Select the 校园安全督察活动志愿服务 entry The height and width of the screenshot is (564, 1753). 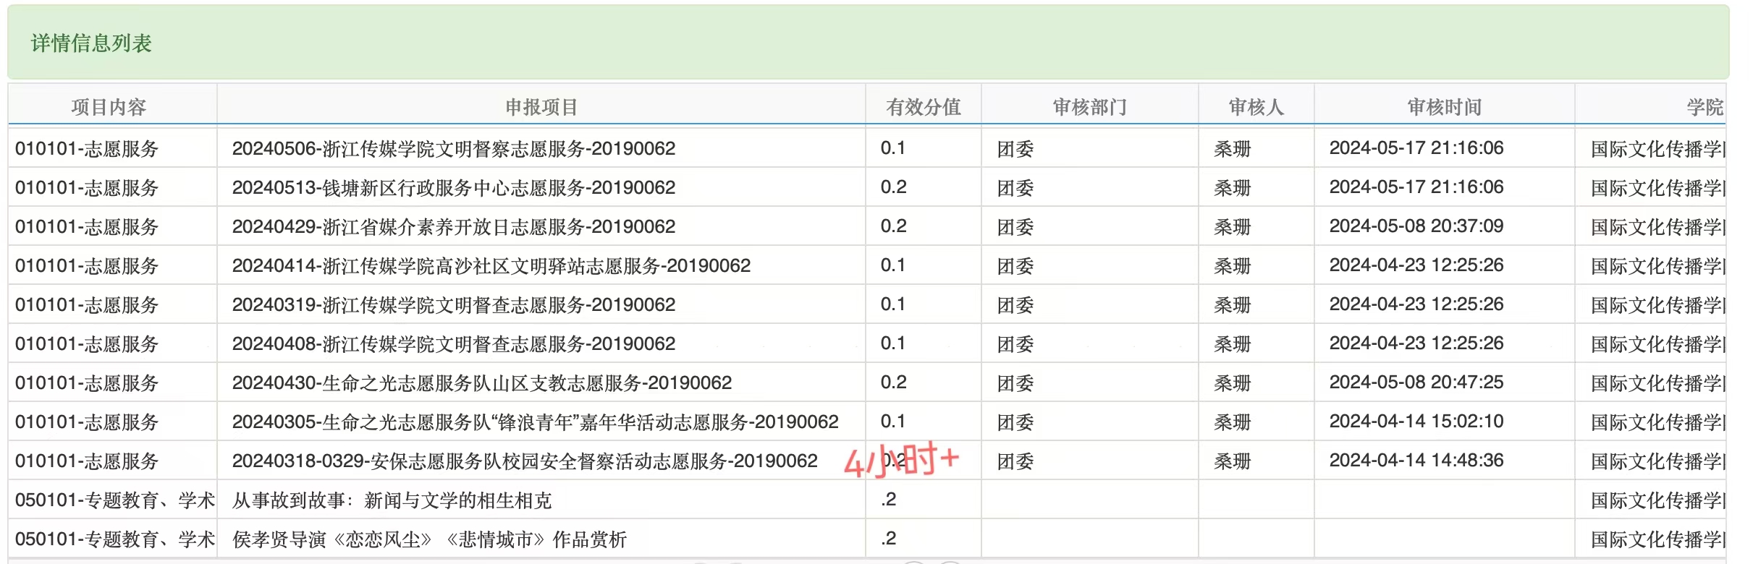pyautogui.click(x=525, y=461)
